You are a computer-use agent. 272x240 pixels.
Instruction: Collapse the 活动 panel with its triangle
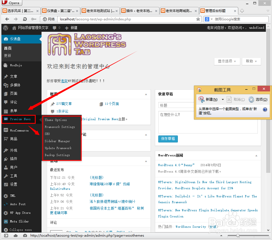146,161
